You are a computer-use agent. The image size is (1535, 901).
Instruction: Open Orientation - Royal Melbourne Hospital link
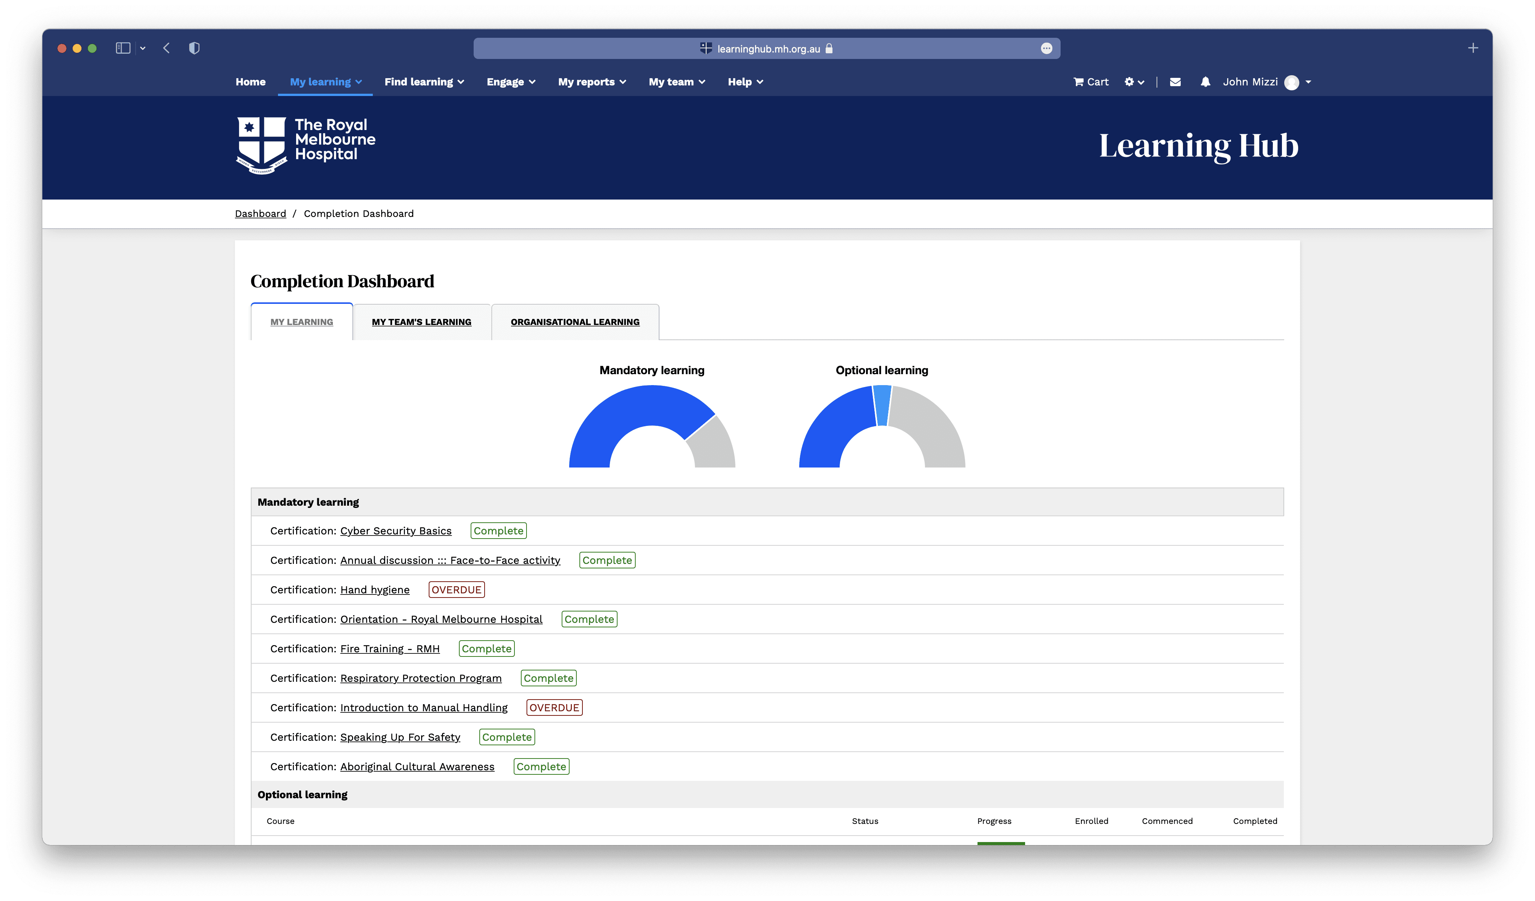click(441, 619)
